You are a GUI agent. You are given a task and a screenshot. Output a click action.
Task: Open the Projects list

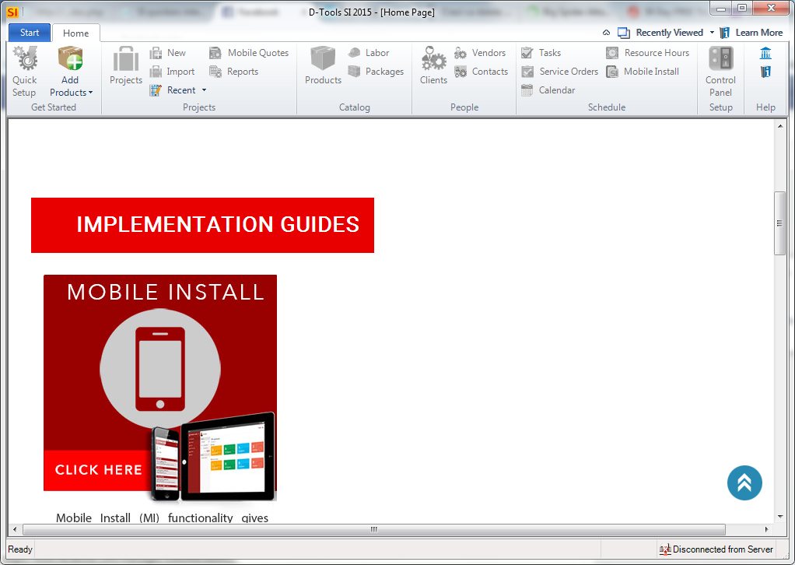pyautogui.click(x=125, y=68)
